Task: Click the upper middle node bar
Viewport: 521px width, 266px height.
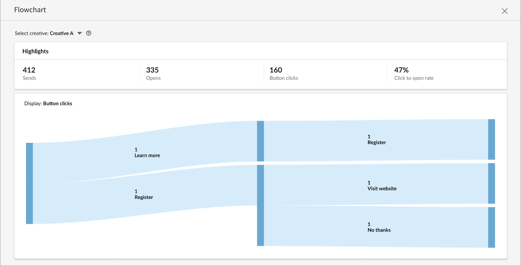Action: coord(260,141)
